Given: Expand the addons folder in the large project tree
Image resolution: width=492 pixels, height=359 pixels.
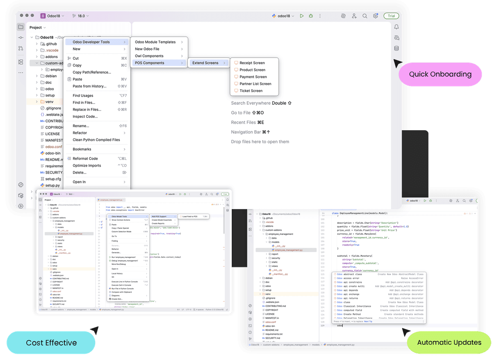Looking at the screenshot, I should tap(37, 56).
